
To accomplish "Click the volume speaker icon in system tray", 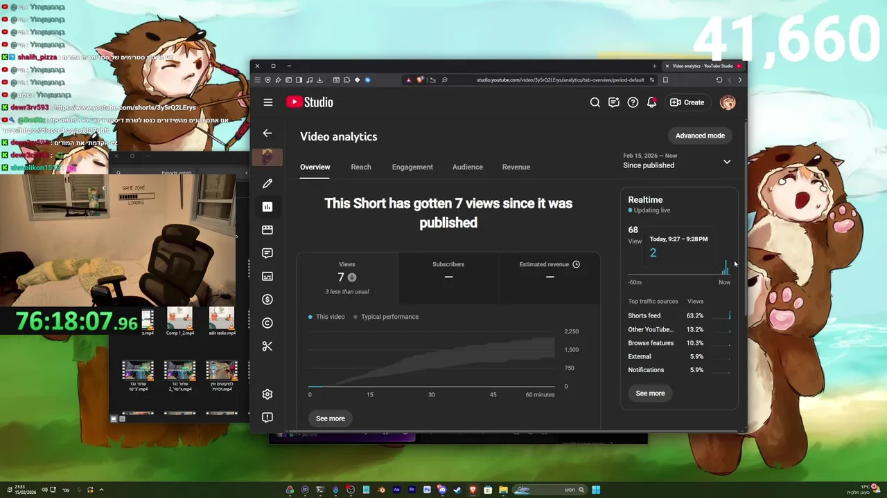I will 44,490.
